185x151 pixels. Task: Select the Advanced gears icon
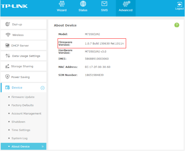[126, 4]
